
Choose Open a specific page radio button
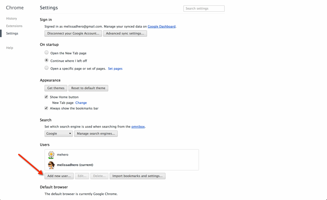click(x=47, y=68)
